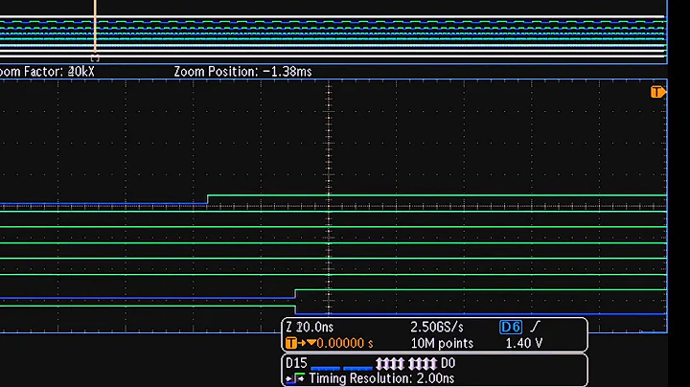Click the D7–D4 channel activity arrows
The image size is (690, 387).
coord(390,364)
